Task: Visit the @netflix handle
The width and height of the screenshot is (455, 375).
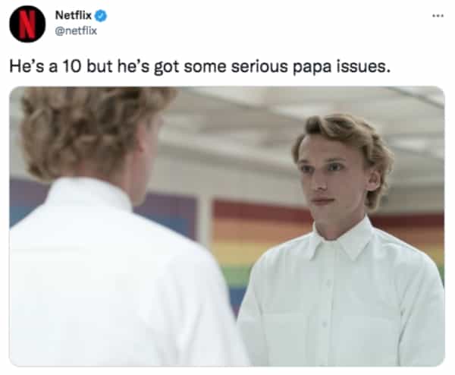Action: click(x=76, y=31)
